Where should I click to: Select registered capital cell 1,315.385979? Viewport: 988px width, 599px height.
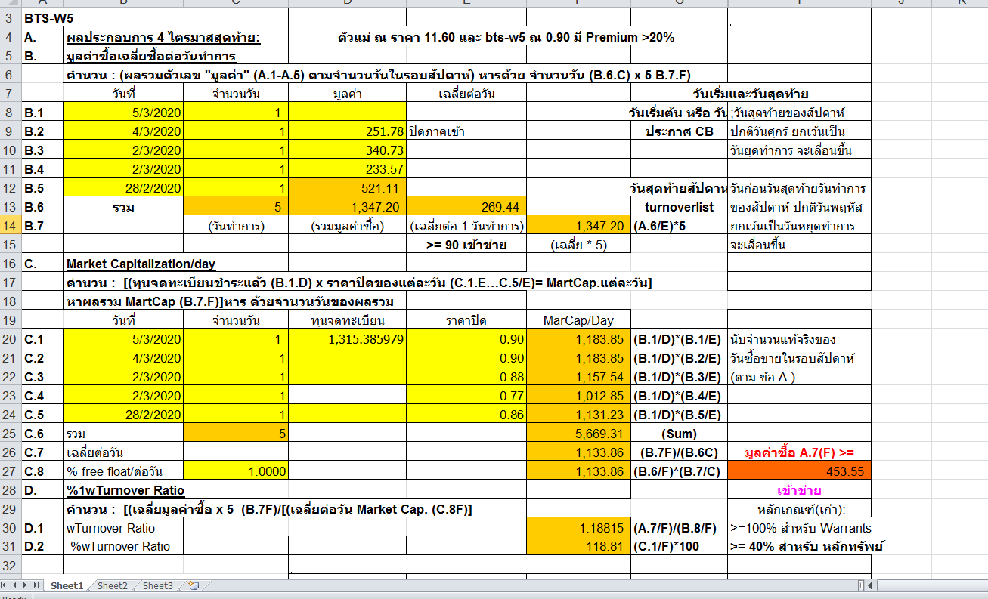347,338
